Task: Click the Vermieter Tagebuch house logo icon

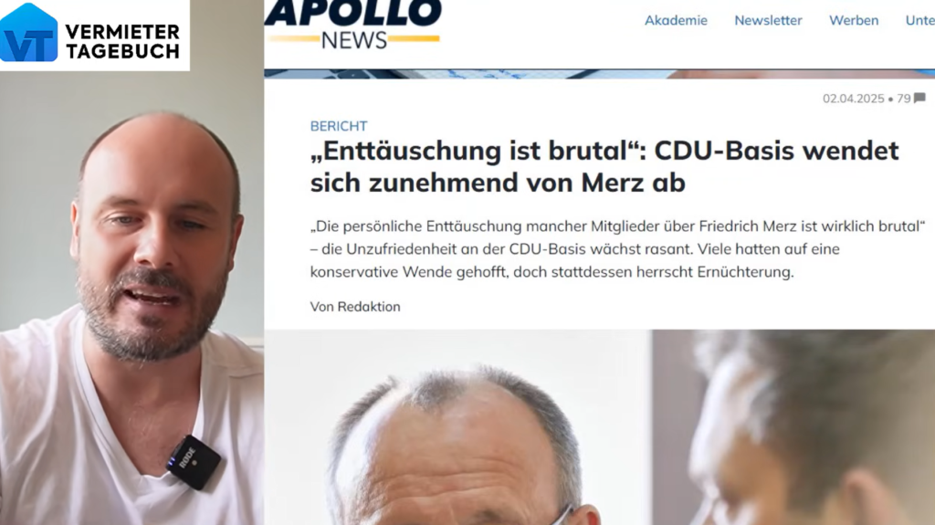Action: [28, 33]
